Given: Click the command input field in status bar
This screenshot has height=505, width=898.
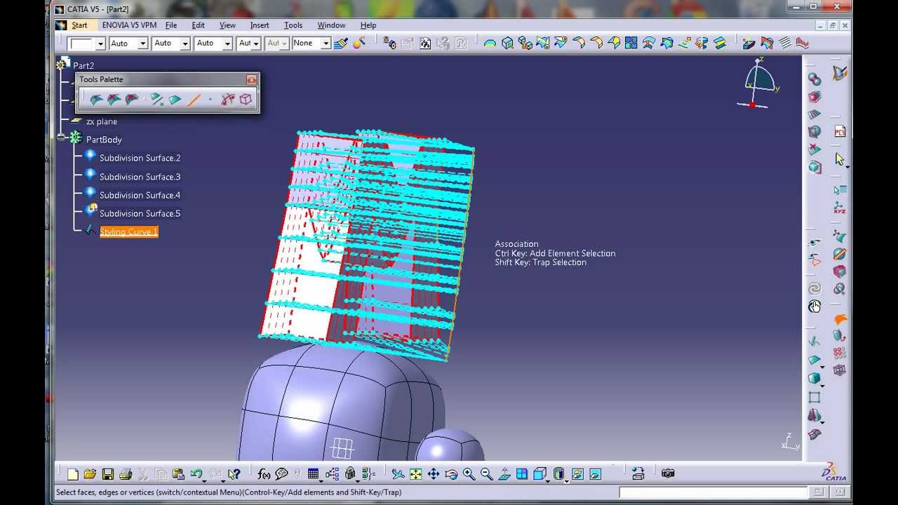Looking at the screenshot, I should (713, 492).
